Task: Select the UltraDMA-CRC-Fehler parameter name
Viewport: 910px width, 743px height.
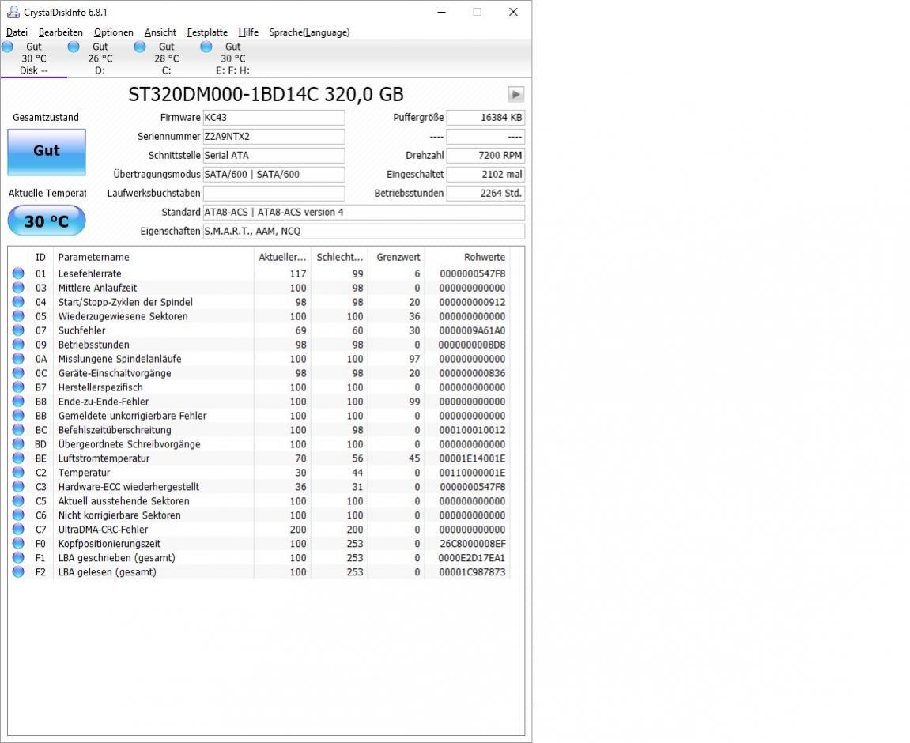Action: point(103,530)
